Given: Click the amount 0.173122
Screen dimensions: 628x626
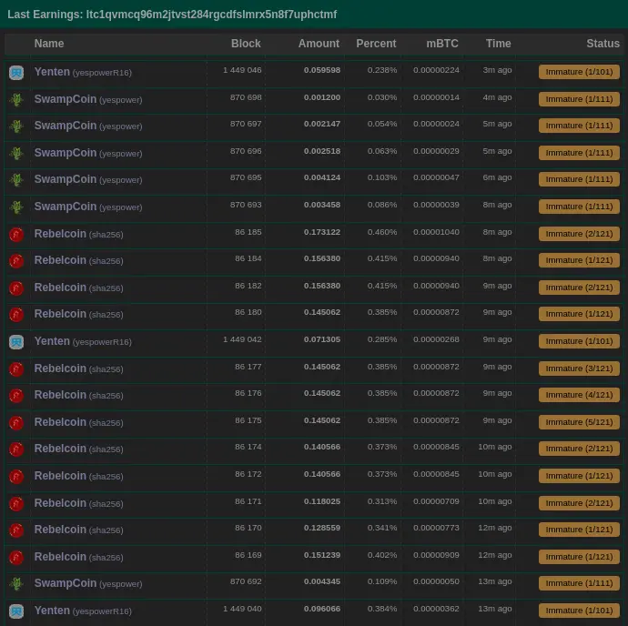Looking at the screenshot, I should [322, 232].
